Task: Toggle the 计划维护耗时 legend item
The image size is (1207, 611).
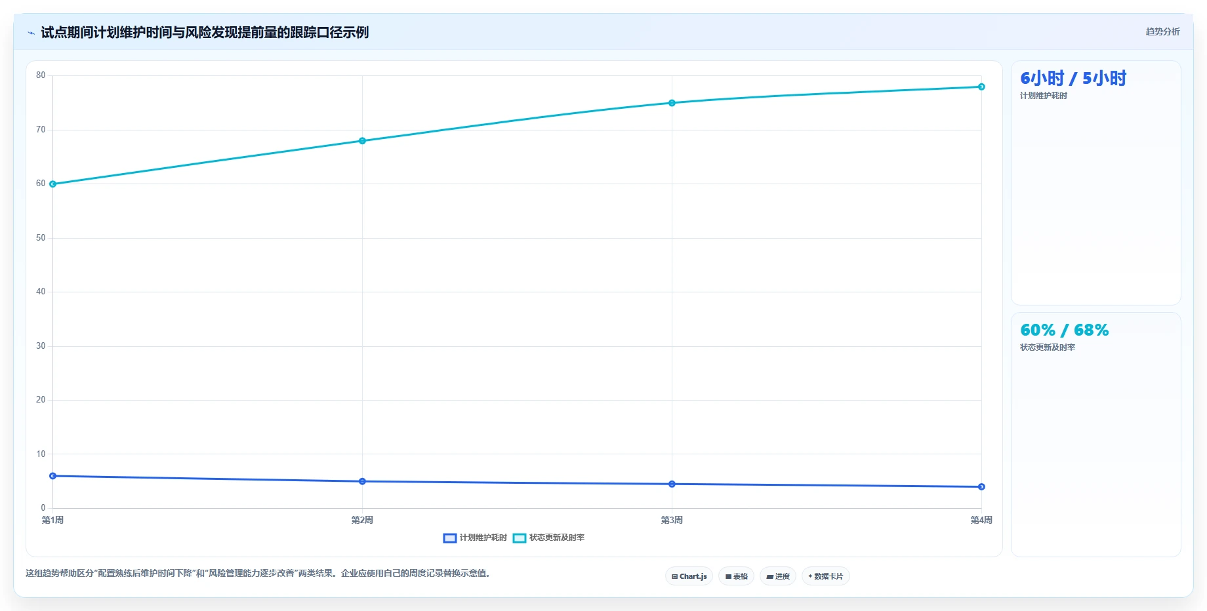Action: pos(476,538)
